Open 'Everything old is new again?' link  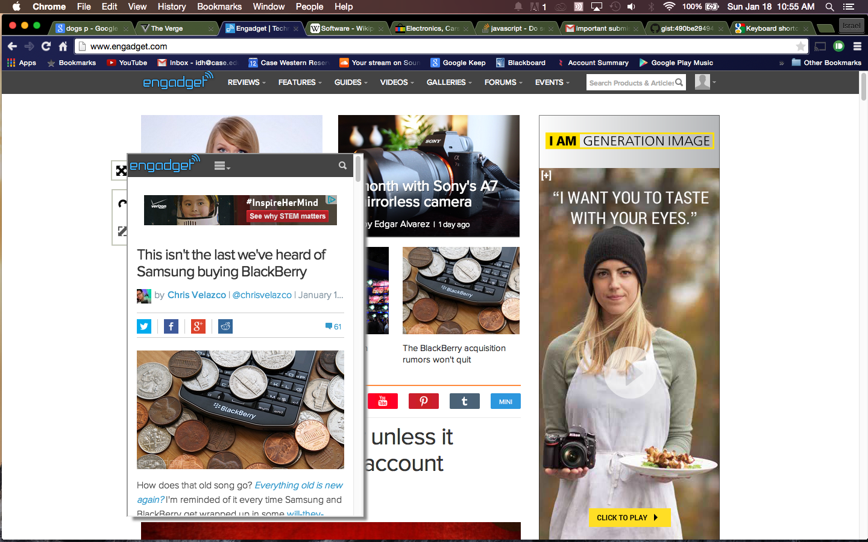pyautogui.click(x=239, y=492)
